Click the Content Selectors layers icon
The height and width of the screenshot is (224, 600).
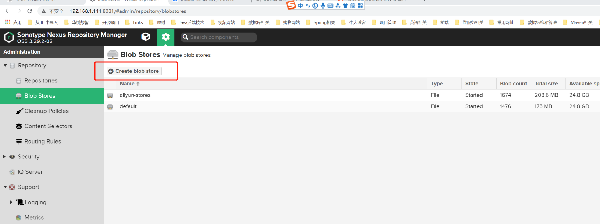click(x=19, y=126)
